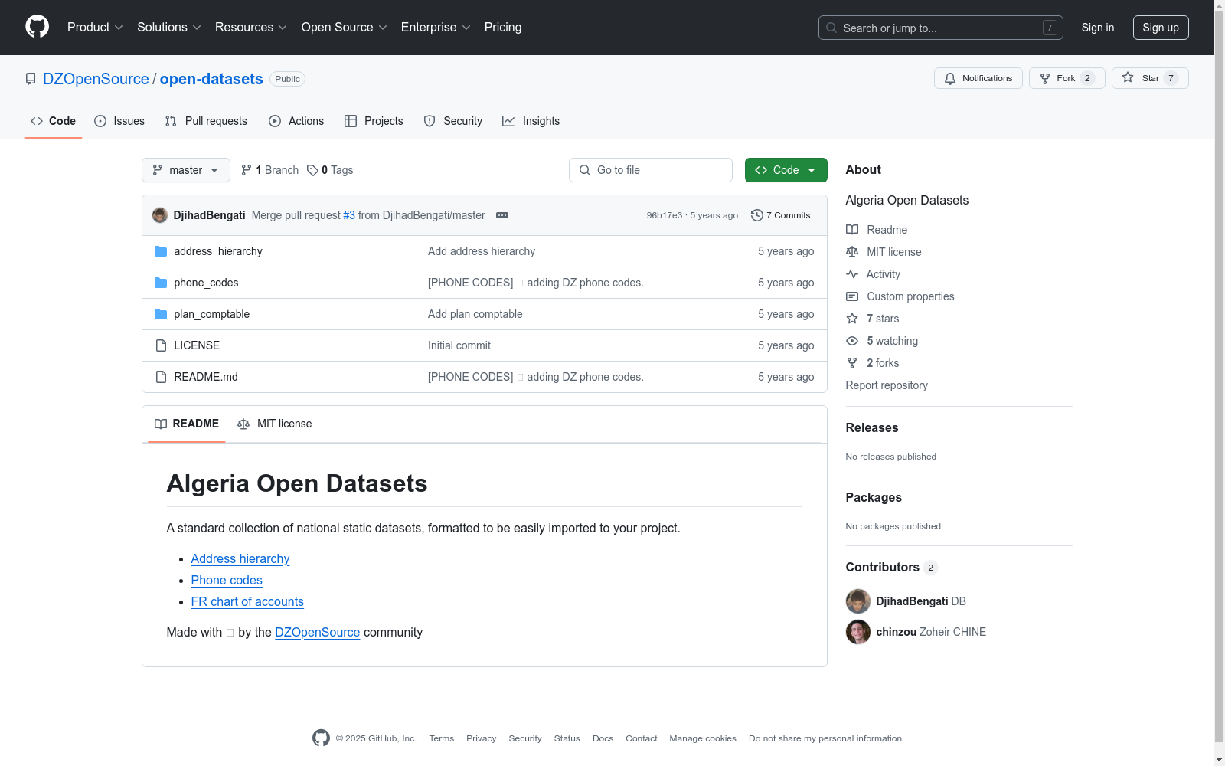Open the README.md file
This screenshot has height=766, width=1225.
coord(206,377)
